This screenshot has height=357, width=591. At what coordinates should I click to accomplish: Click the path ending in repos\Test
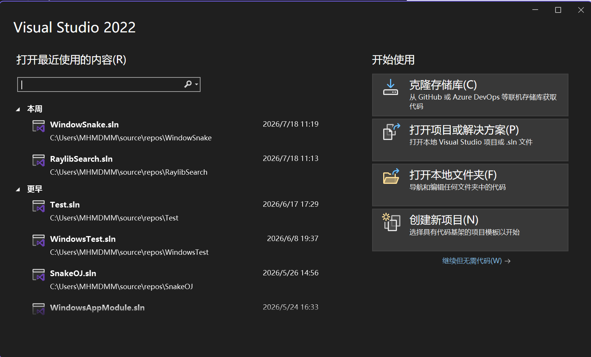[x=114, y=218]
